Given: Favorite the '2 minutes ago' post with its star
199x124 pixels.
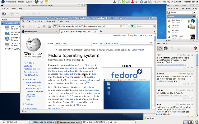Looking at the screenshot, I should coord(192,55).
